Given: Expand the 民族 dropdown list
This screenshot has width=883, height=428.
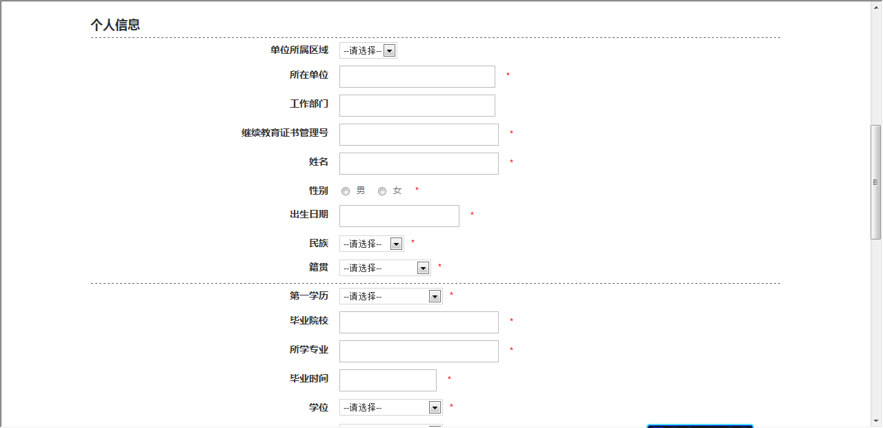Looking at the screenshot, I should pos(371,244).
